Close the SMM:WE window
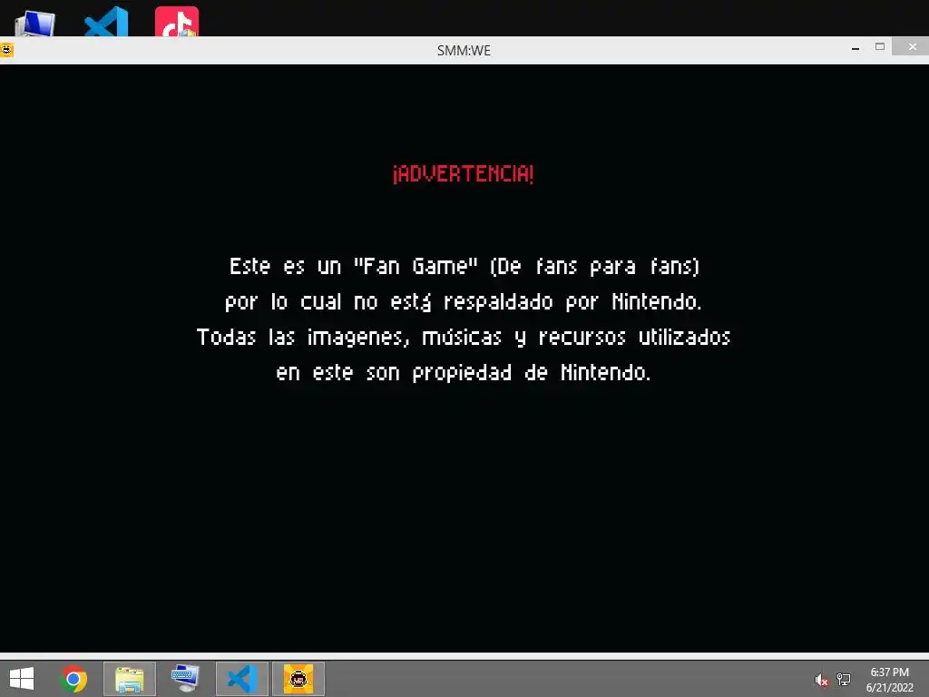929x697 pixels. 911,47
